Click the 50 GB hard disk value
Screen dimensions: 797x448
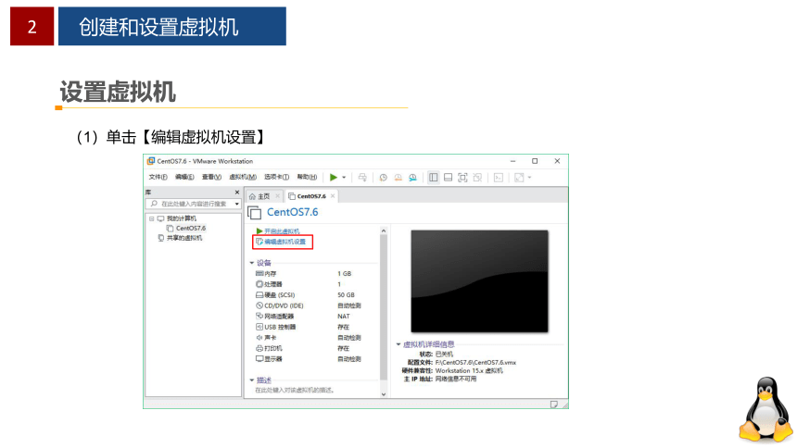346,295
